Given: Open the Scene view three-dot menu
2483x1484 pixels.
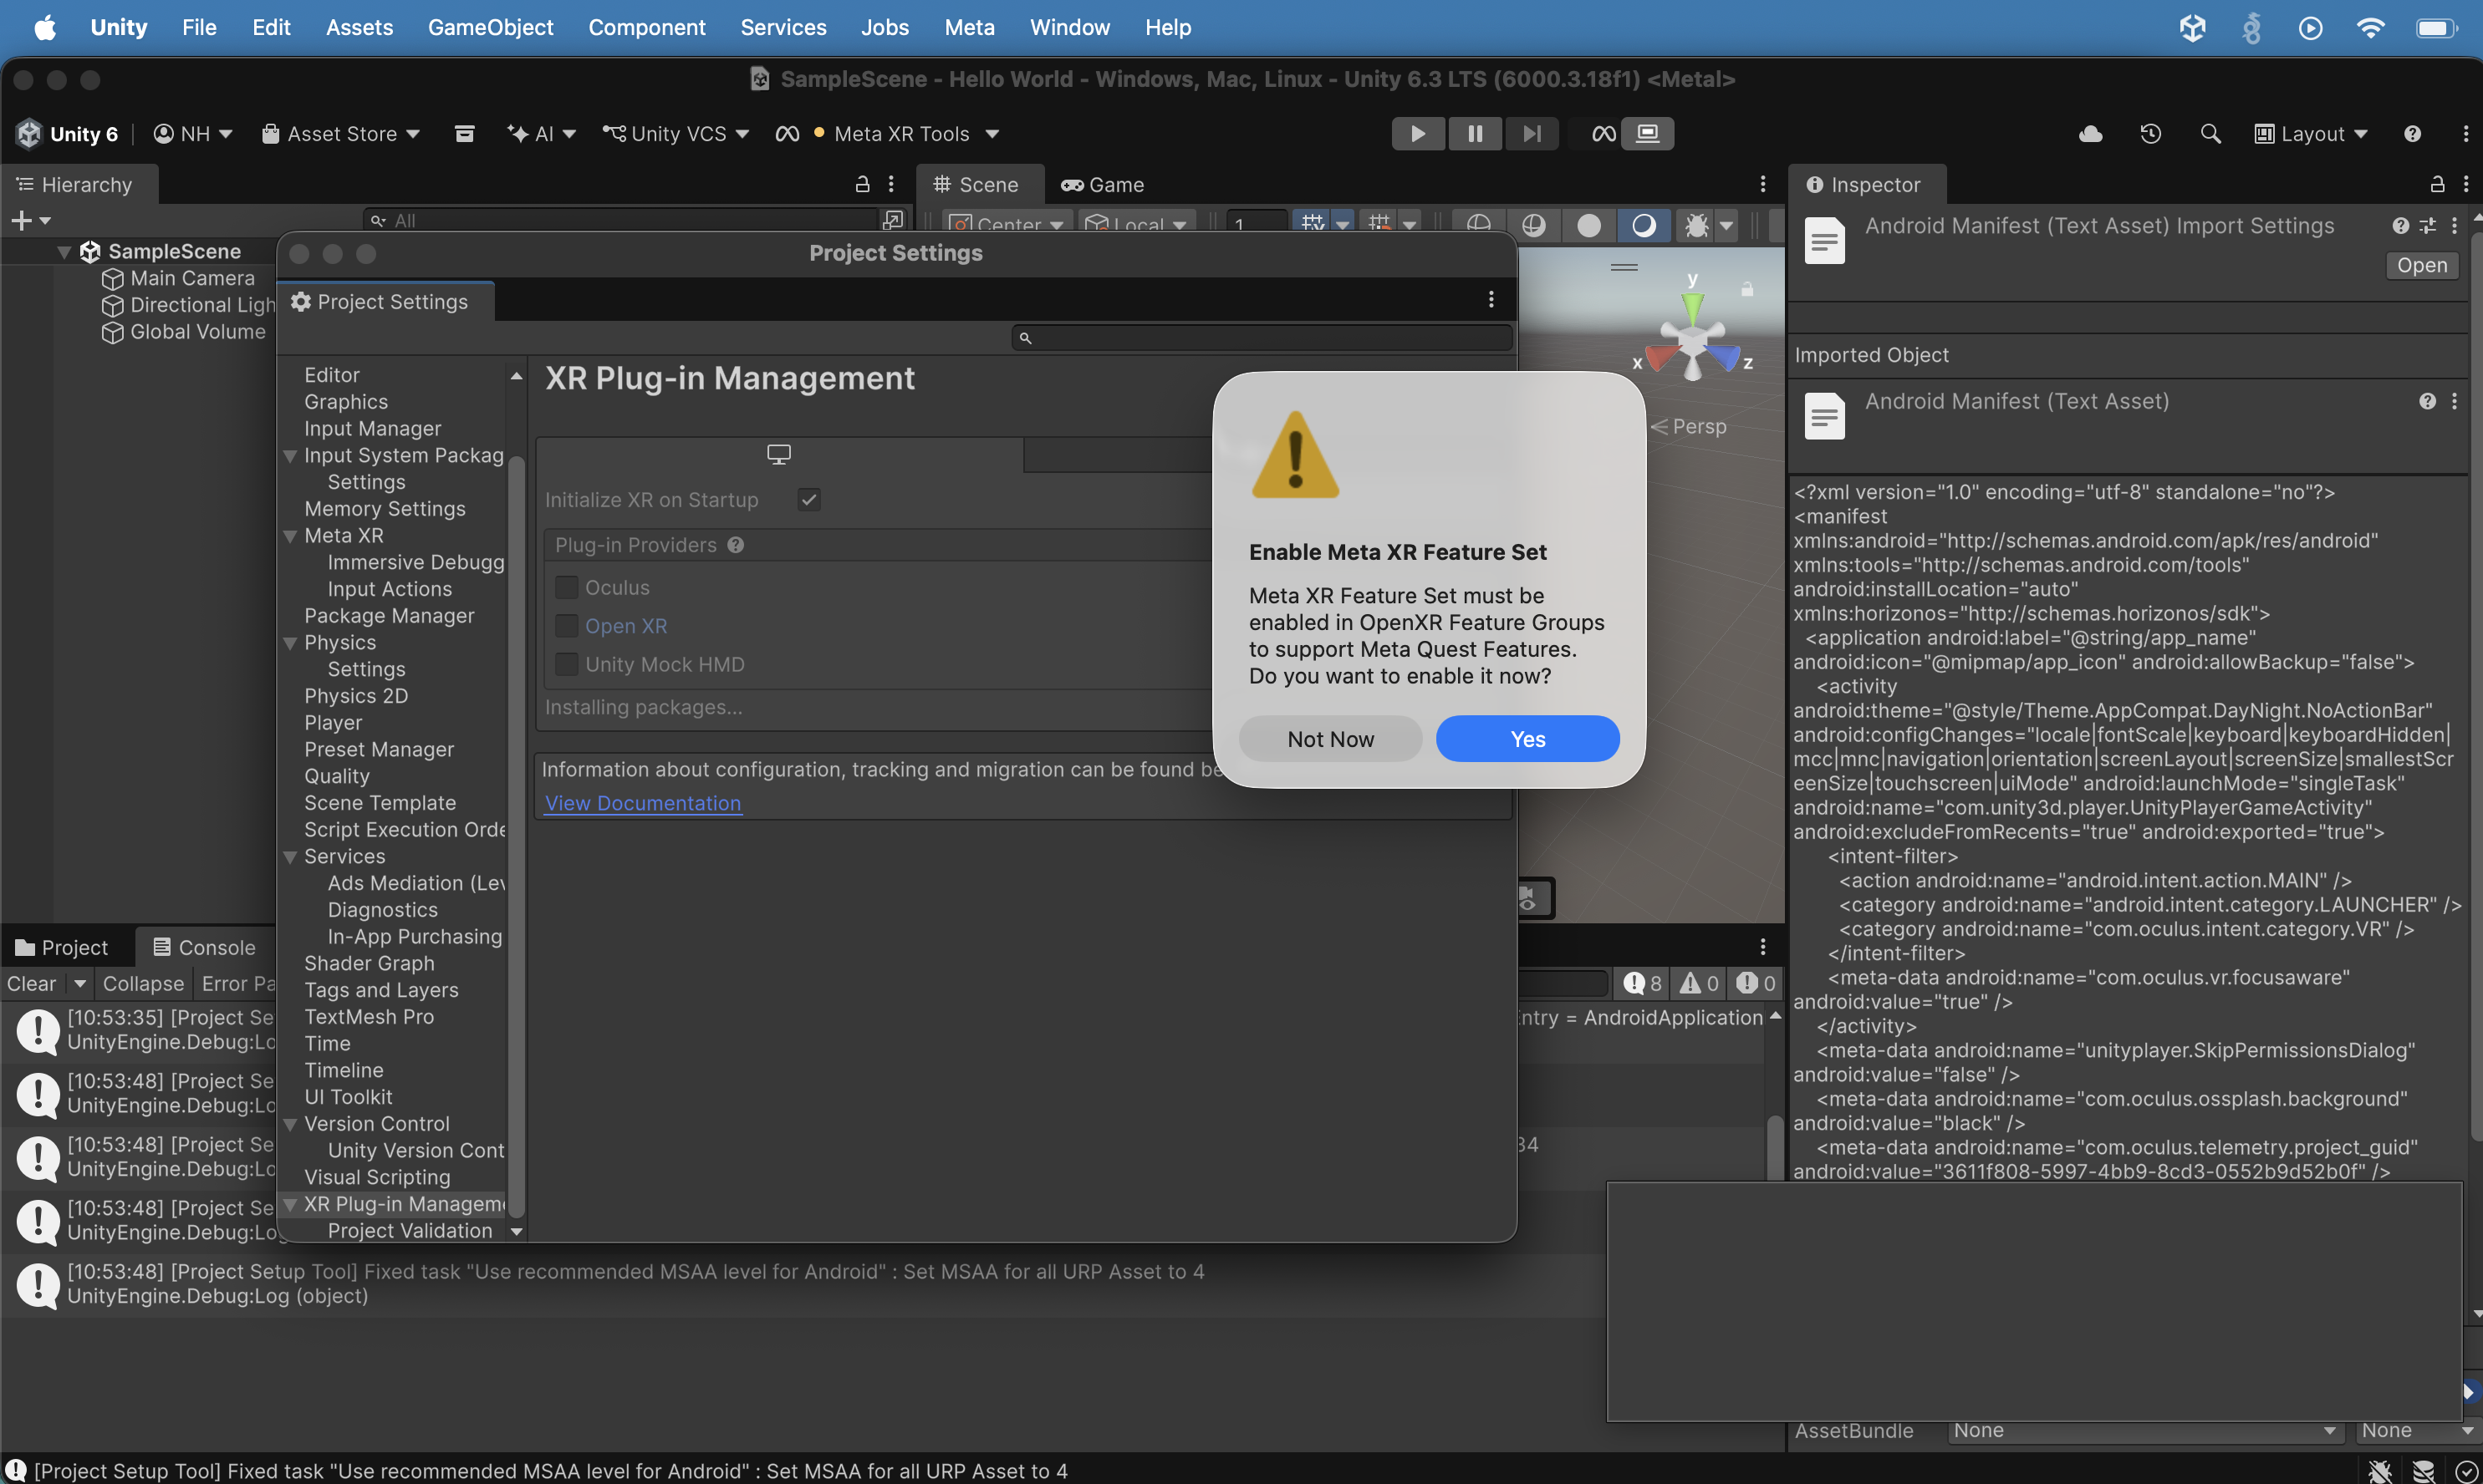Looking at the screenshot, I should click(1762, 184).
